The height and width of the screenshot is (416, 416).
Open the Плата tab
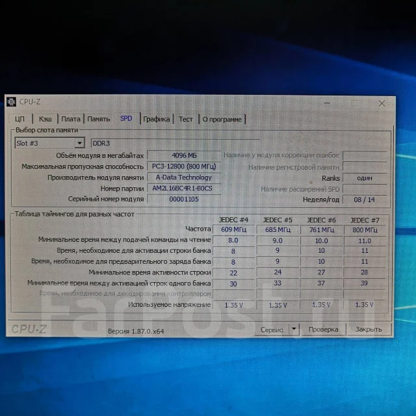click(x=71, y=119)
